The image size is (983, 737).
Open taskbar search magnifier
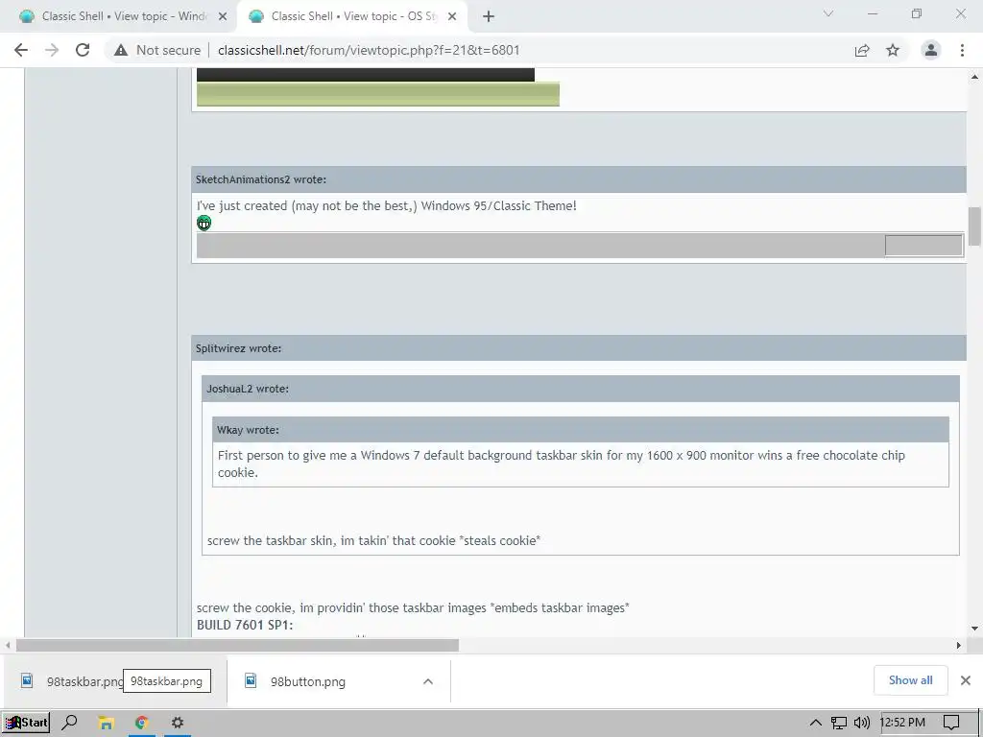tap(69, 723)
